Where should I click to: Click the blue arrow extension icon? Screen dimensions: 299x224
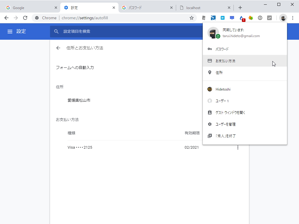tap(213, 18)
